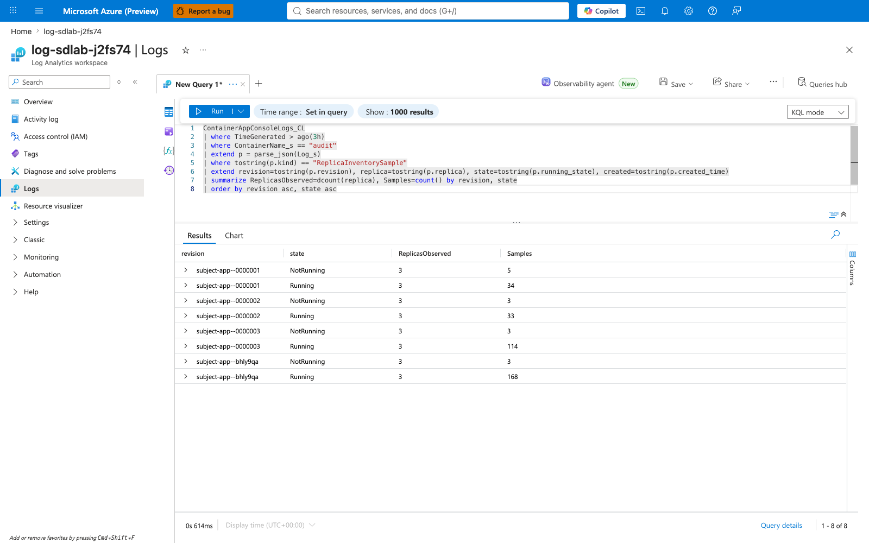This screenshot has height=543, width=869.
Task: Open the Azure portal apps grid menu
Action: (13, 11)
